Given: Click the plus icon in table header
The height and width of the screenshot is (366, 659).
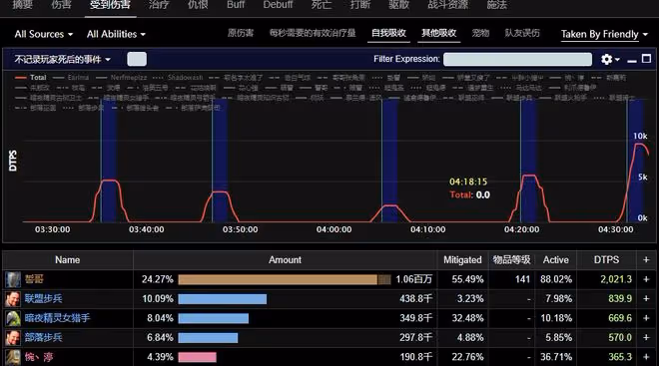Looking at the screenshot, I should coord(646,260).
